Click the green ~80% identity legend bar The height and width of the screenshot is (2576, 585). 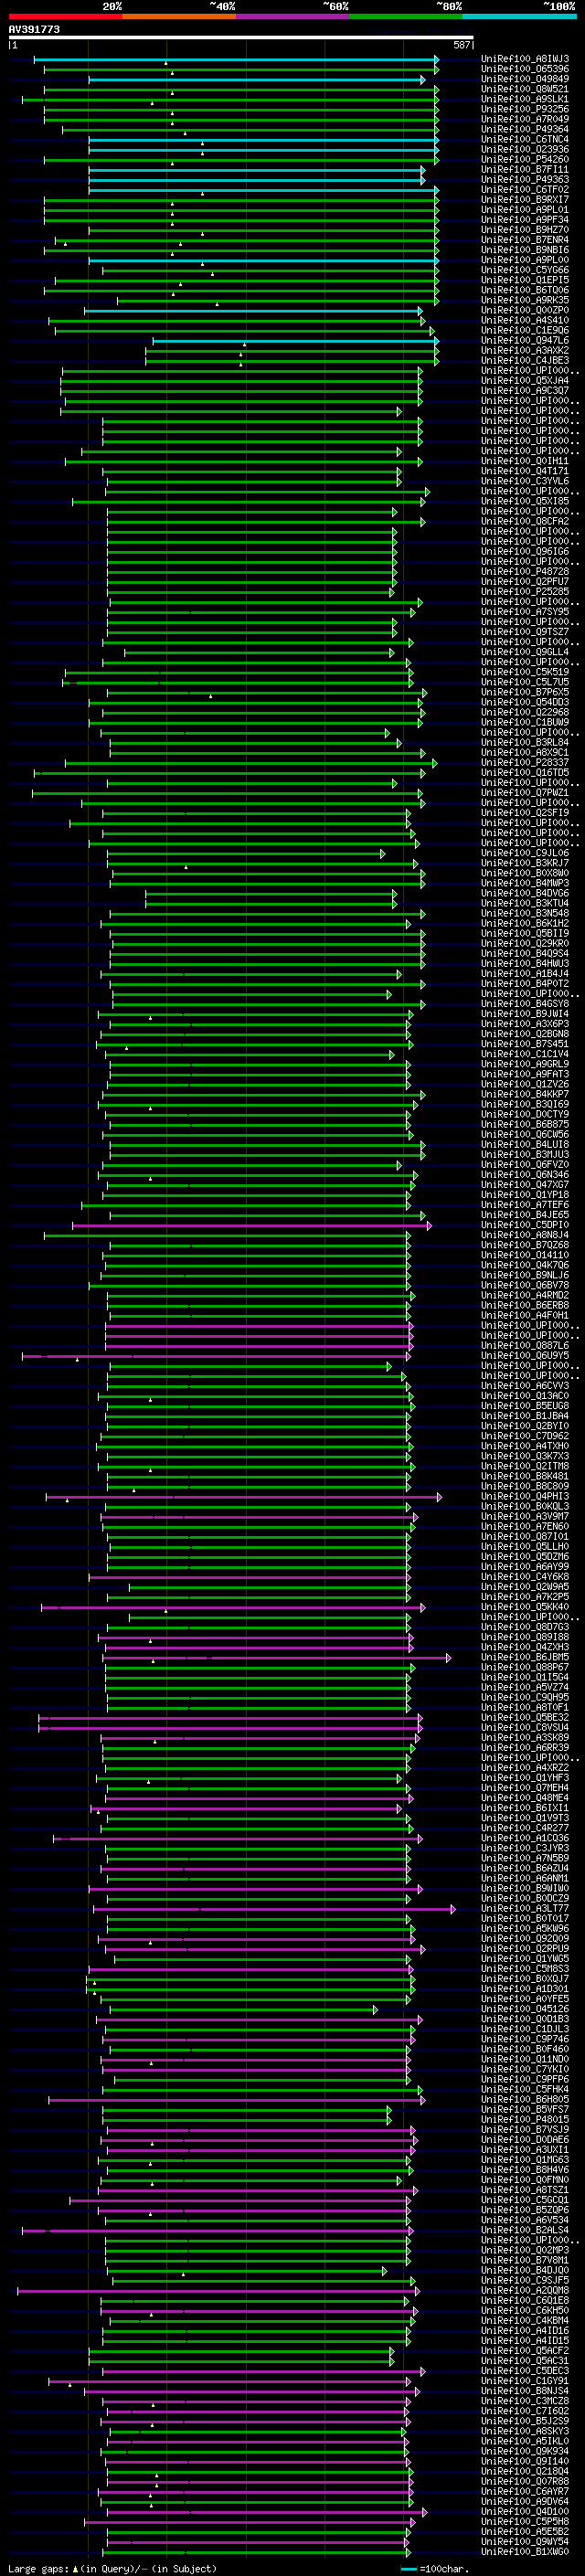pyautogui.click(x=406, y=16)
